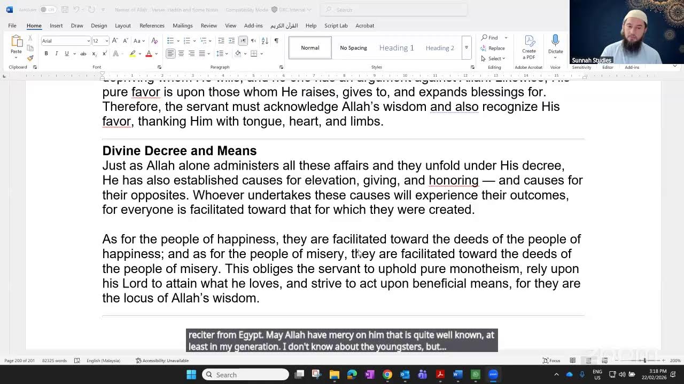This screenshot has height=384, width=684.
Task: Increase font size with the Grow Font icon
Action: click(115, 41)
